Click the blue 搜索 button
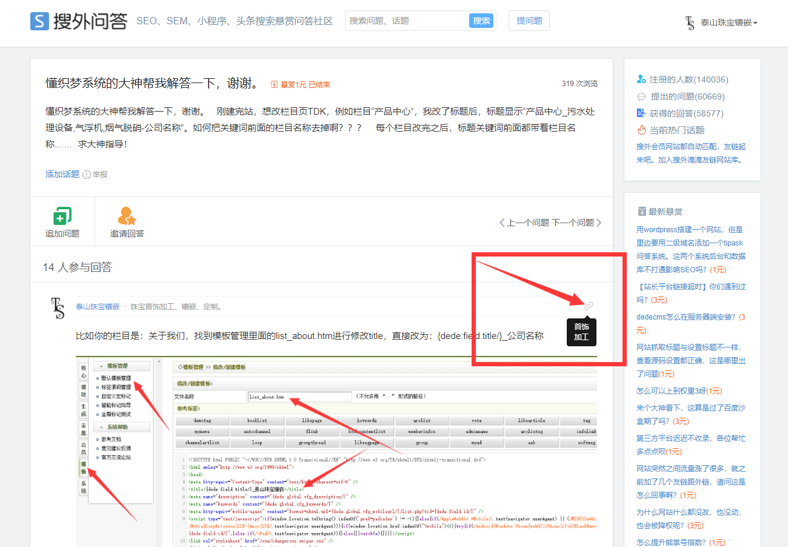 pyautogui.click(x=481, y=21)
